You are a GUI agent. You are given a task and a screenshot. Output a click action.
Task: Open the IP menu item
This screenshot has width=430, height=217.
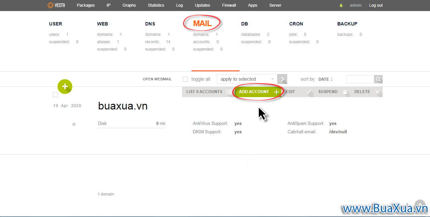tap(109, 5)
